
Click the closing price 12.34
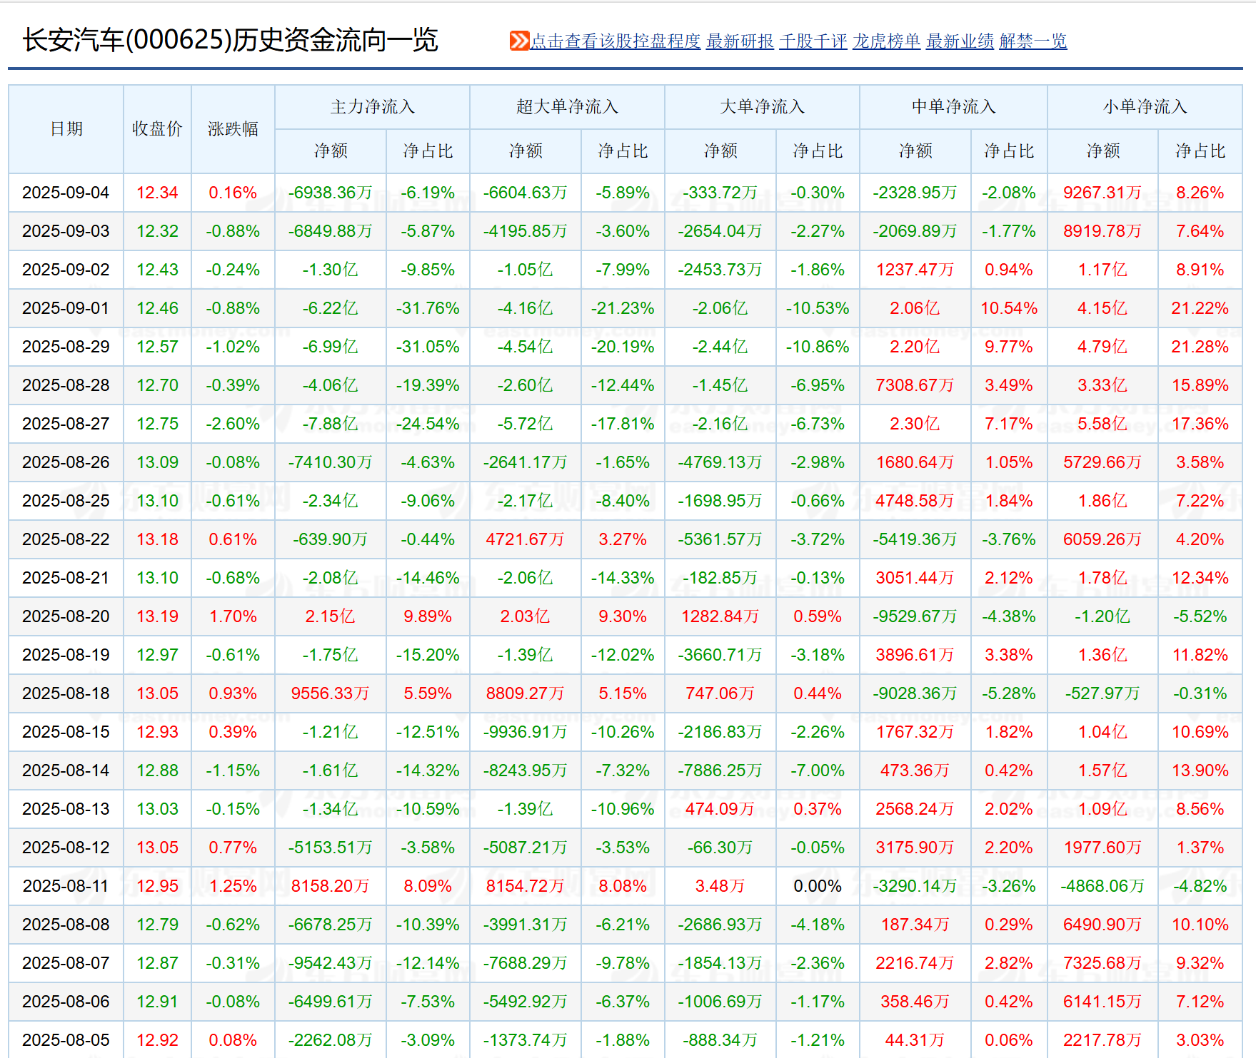pos(157,193)
